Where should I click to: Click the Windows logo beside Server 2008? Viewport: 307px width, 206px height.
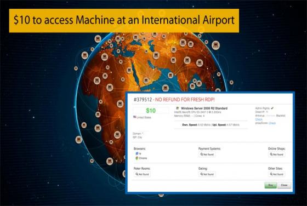click(178, 108)
